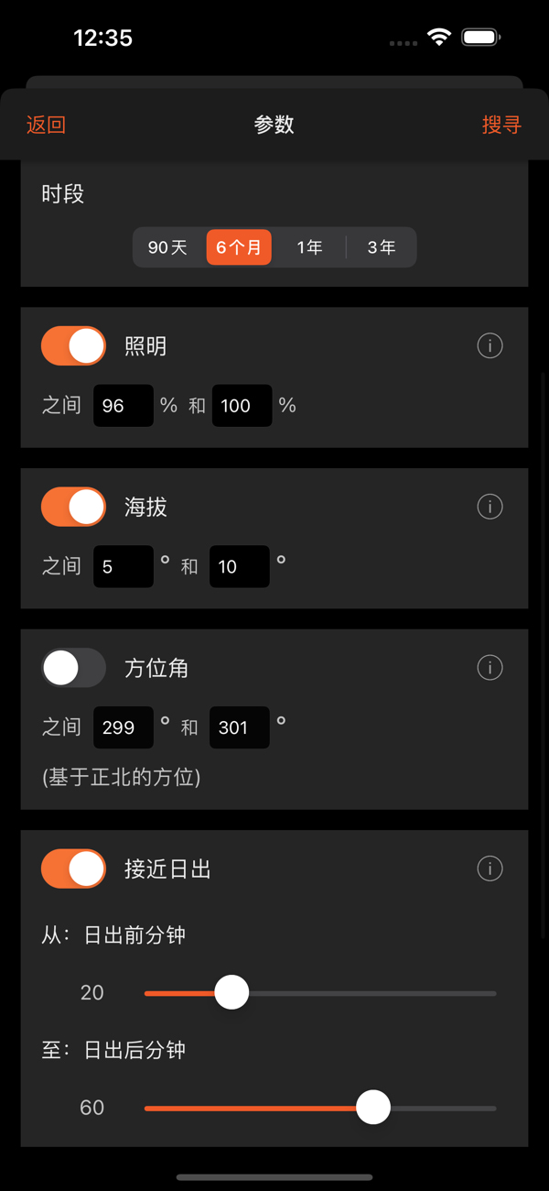
Task: Click the 日出前分钟 slider handle
Action: [231, 992]
